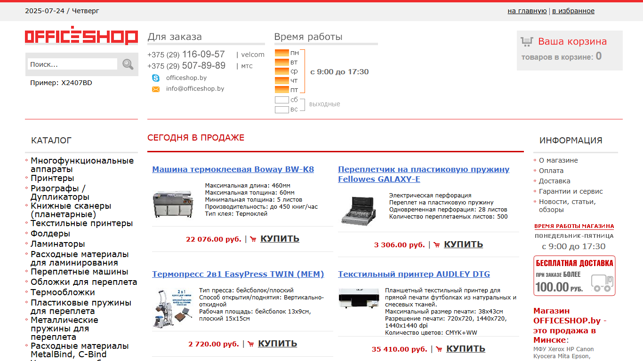
Task: Open Фолдеры catalog category
Action: coord(50,234)
